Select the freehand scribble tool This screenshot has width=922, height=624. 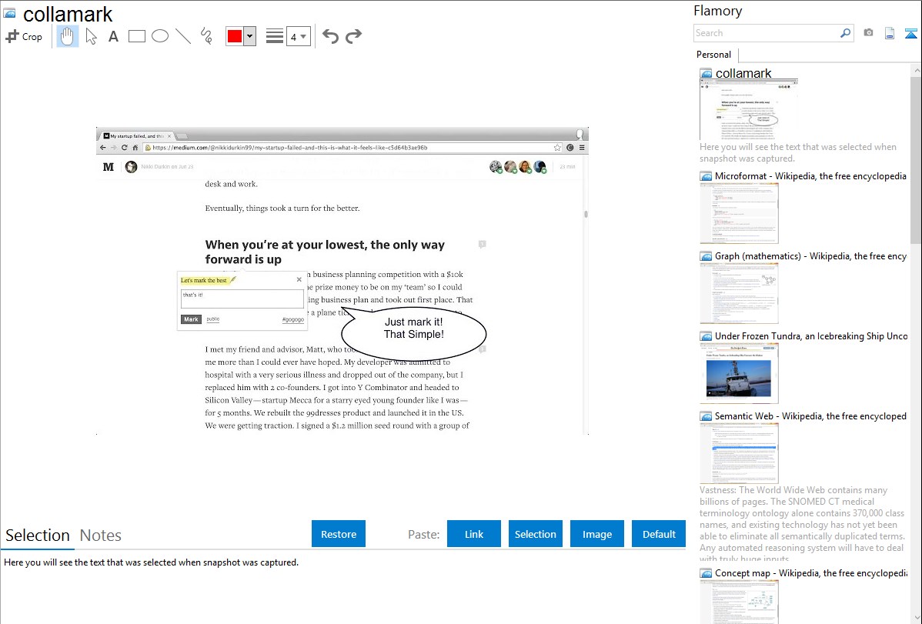[x=206, y=36]
